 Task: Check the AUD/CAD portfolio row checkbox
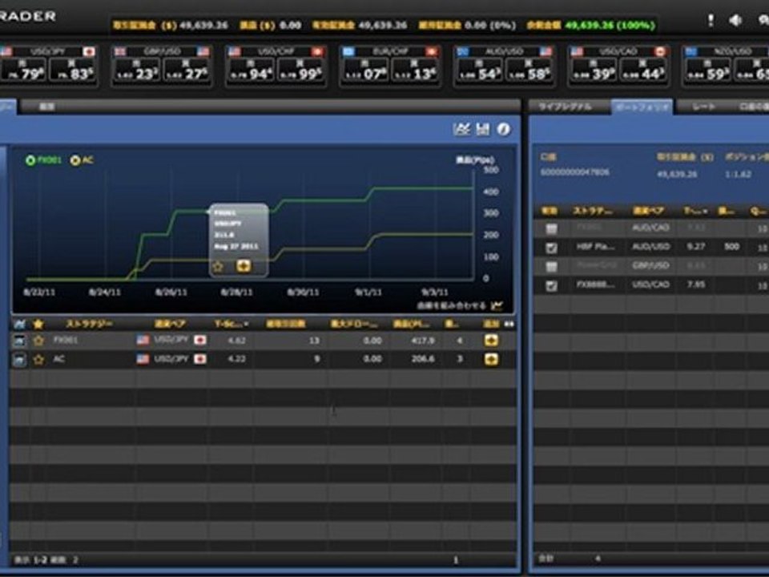tap(551, 228)
